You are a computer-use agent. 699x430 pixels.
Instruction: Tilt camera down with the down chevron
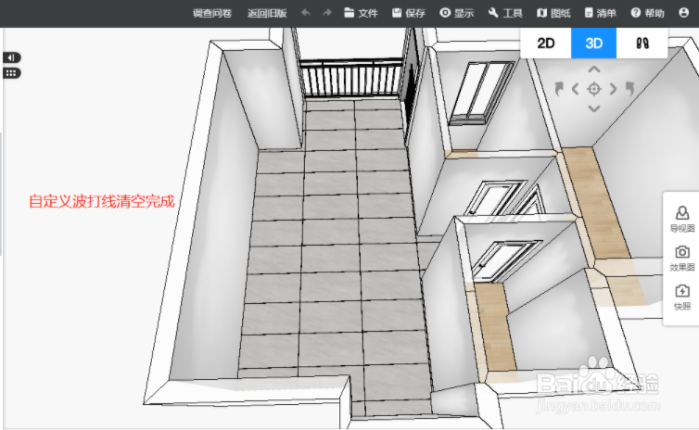594,108
